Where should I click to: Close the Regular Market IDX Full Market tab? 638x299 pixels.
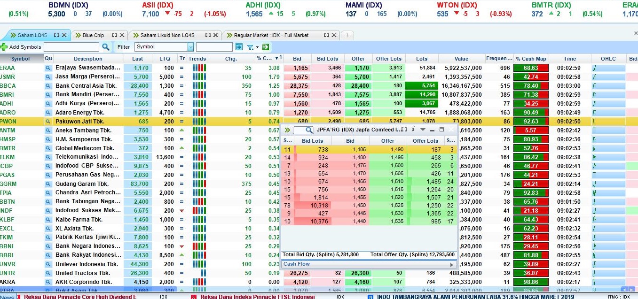pyautogui.click(x=334, y=35)
